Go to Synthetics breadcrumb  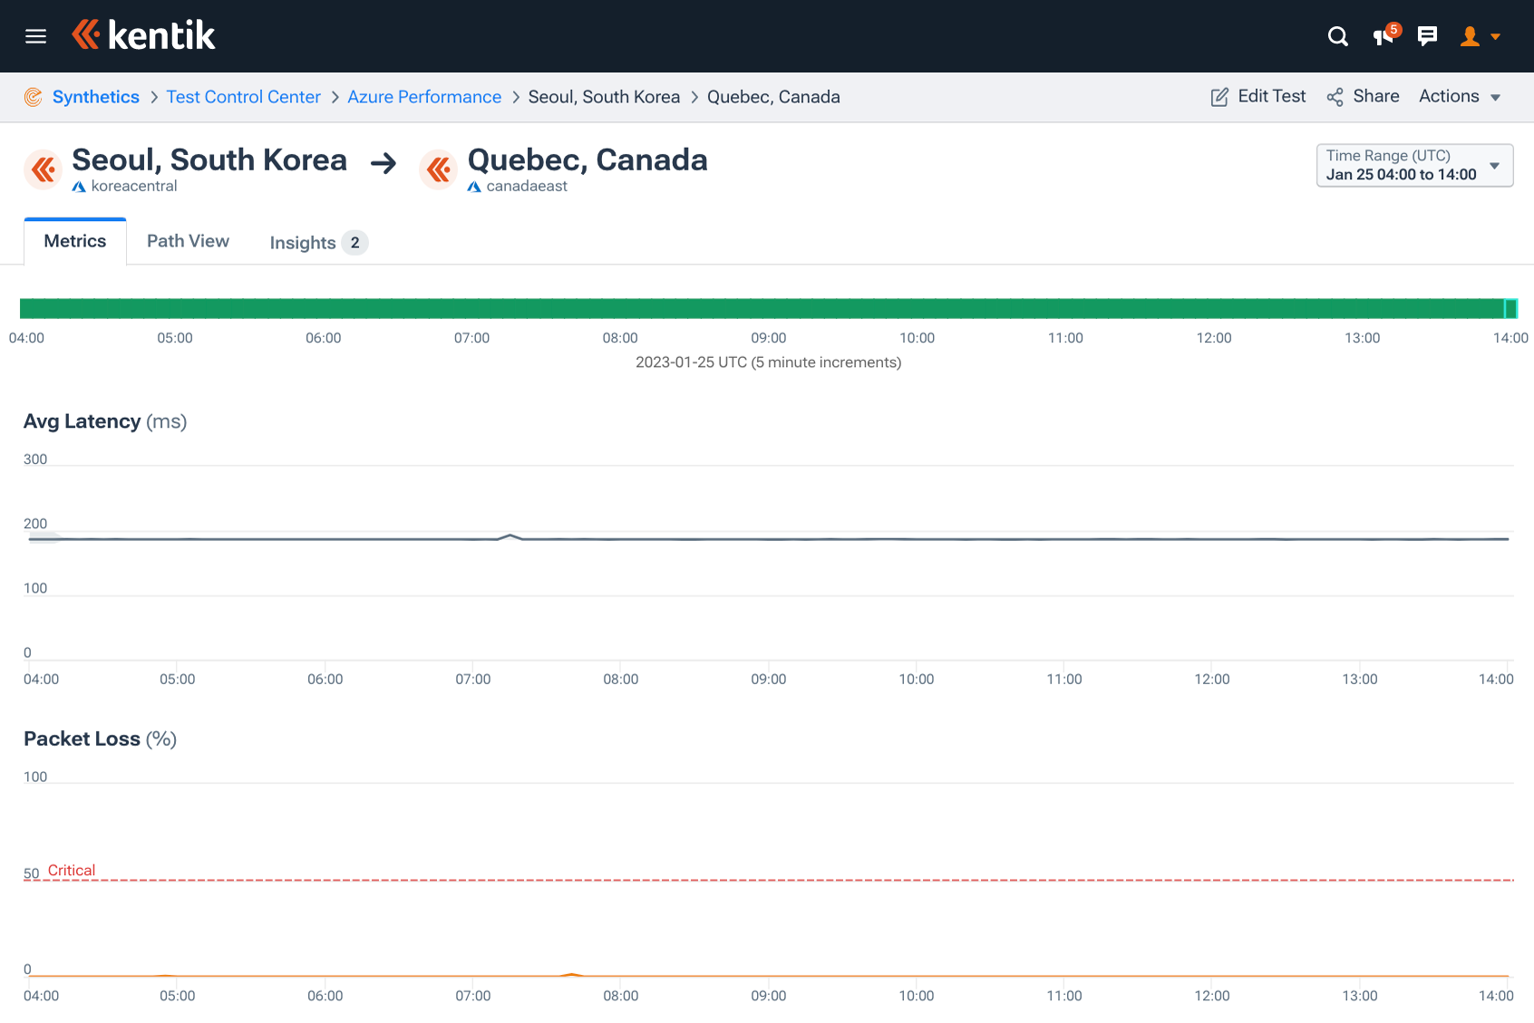pyautogui.click(x=96, y=97)
